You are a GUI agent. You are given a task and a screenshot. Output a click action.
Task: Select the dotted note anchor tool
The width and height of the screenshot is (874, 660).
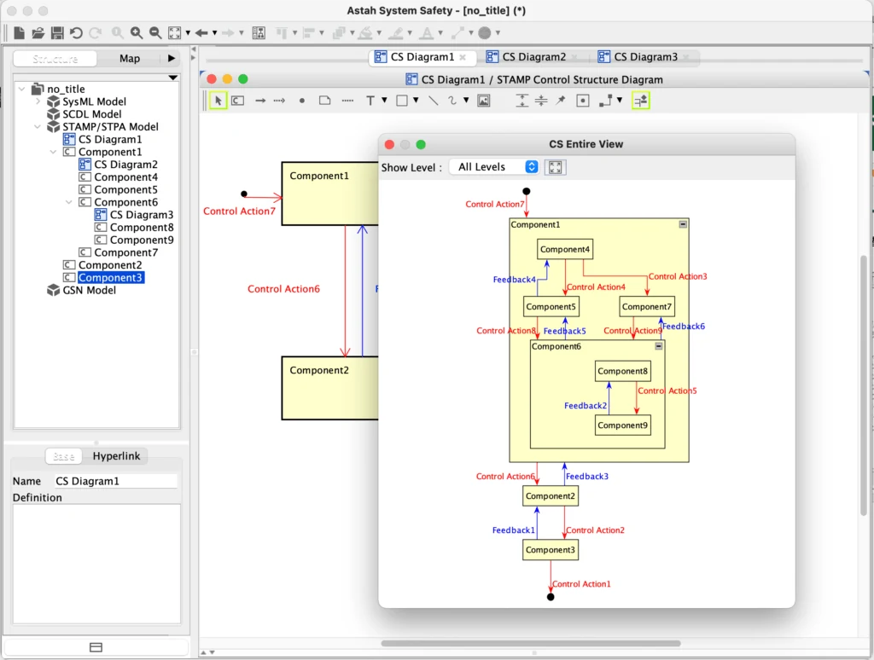tap(347, 101)
